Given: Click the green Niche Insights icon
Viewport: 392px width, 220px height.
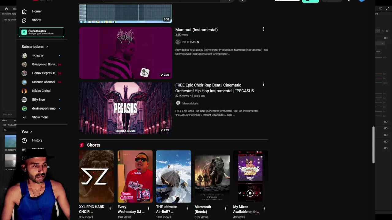Looking at the screenshot, I should [24, 32].
